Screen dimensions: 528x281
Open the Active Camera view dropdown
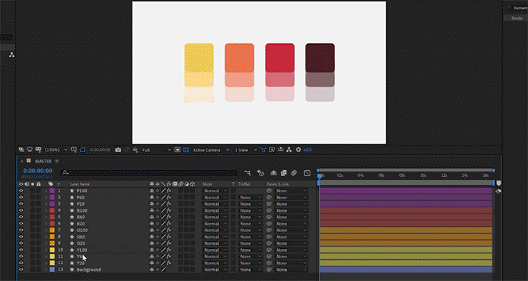tap(211, 150)
